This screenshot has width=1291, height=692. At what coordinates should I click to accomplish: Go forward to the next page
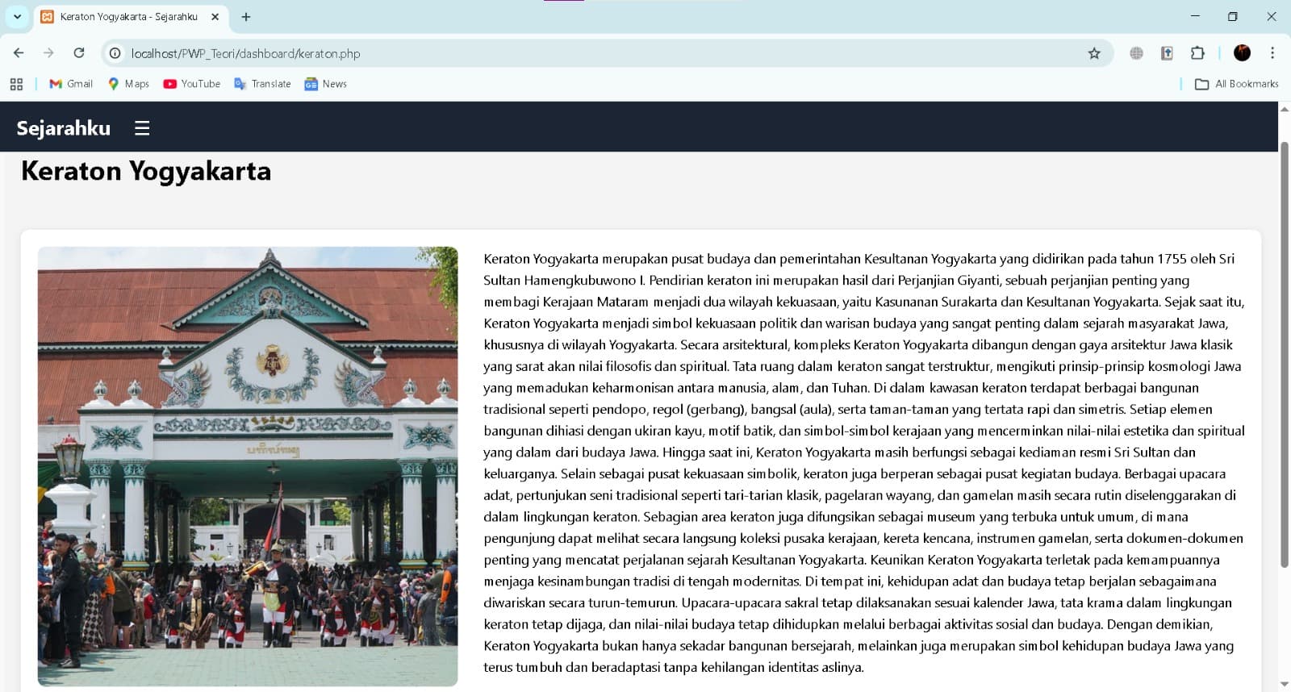point(48,53)
